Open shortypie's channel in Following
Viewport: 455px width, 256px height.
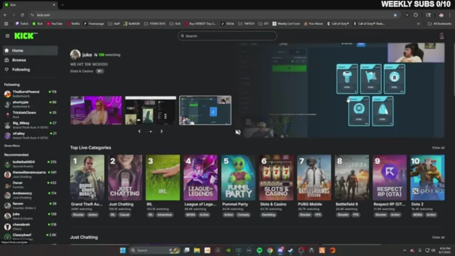[30, 104]
